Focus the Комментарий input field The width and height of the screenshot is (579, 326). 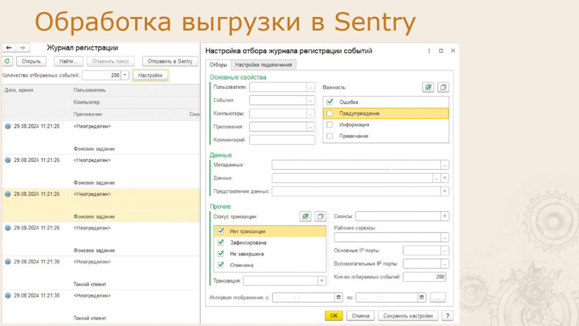click(282, 140)
